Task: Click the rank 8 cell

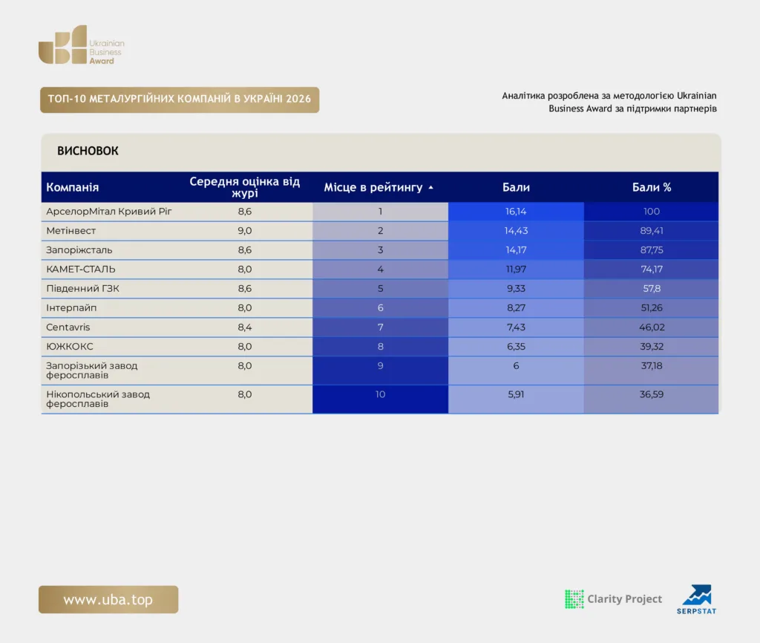Action: (381, 347)
